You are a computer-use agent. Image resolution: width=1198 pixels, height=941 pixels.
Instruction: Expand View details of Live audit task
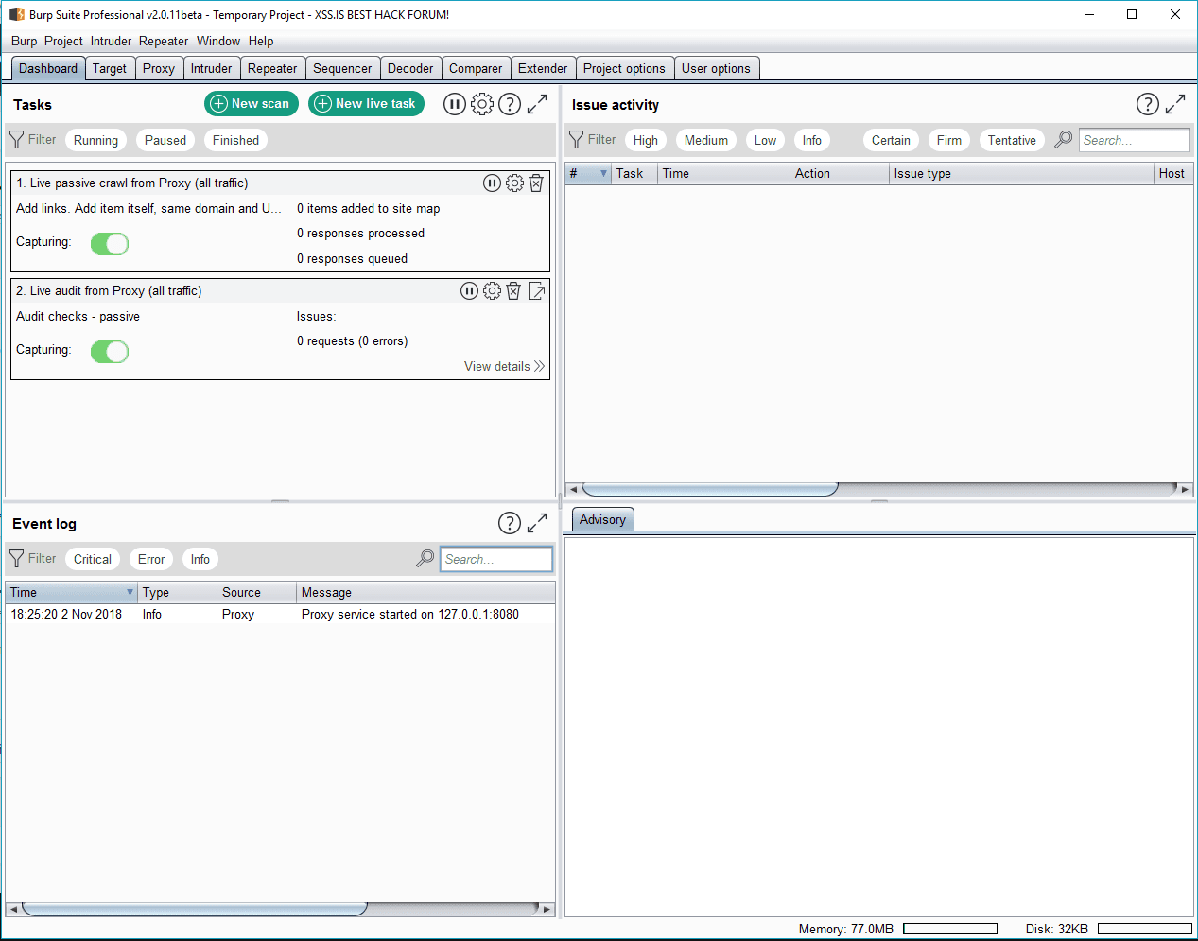click(504, 366)
